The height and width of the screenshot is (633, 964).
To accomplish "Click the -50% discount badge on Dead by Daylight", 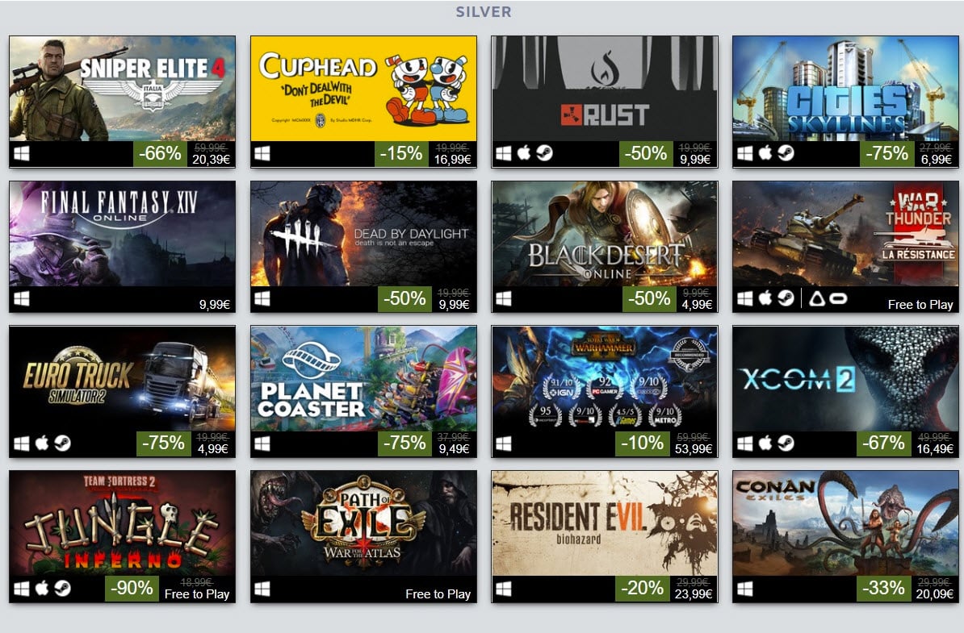I will (x=404, y=298).
